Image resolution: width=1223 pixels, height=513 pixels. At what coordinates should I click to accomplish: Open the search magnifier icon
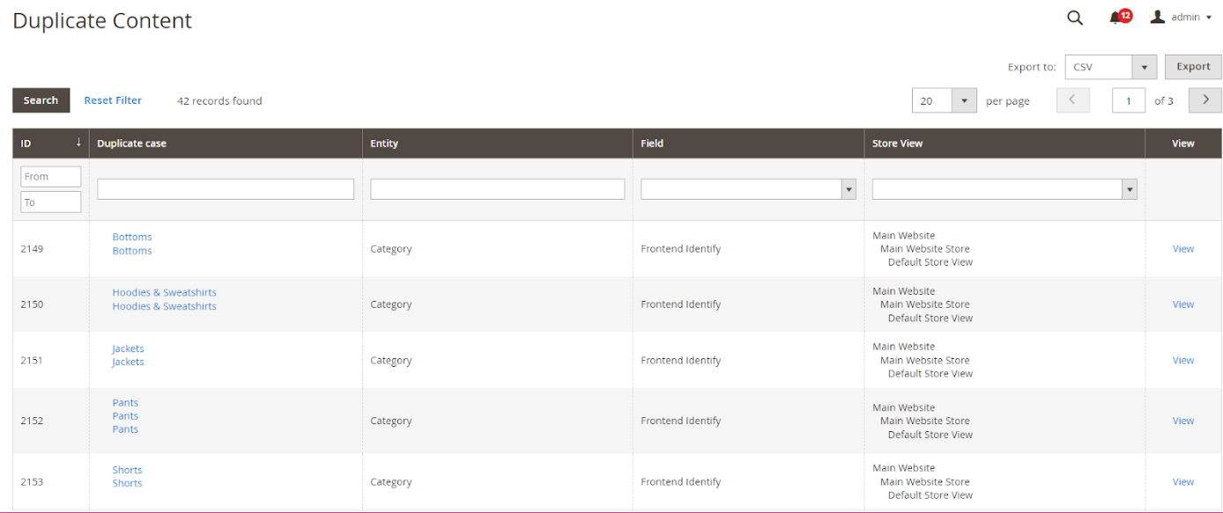[1074, 18]
